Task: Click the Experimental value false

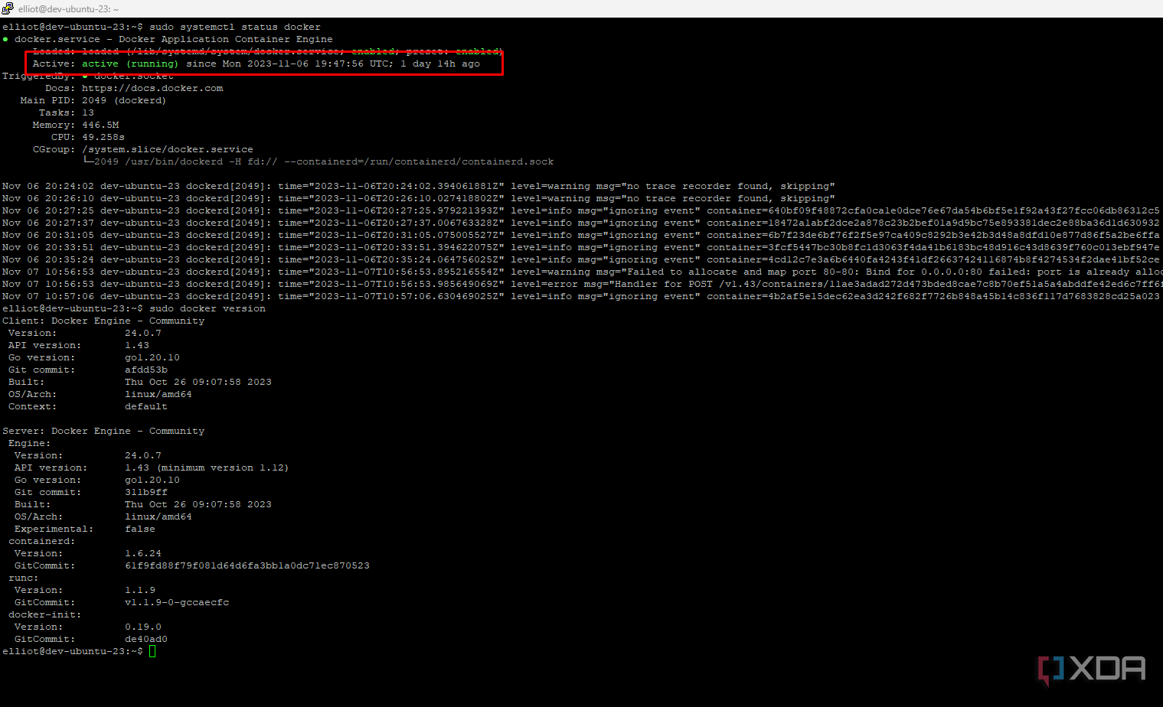Action: click(140, 529)
